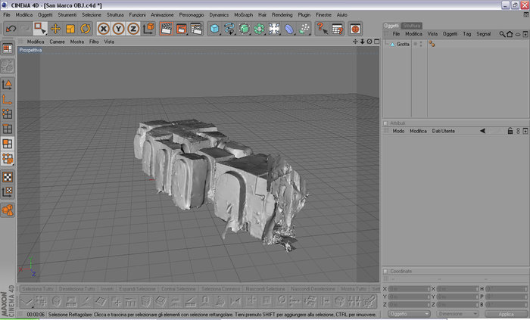The image size is (530, 320).
Task: Click the Seleziona Tutto button
Action: [x=38, y=289]
